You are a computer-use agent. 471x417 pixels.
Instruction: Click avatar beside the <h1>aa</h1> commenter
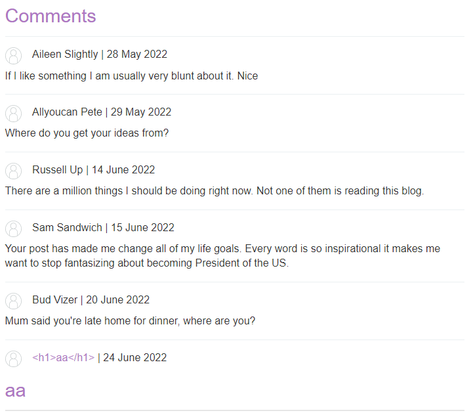tap(14, 359)
